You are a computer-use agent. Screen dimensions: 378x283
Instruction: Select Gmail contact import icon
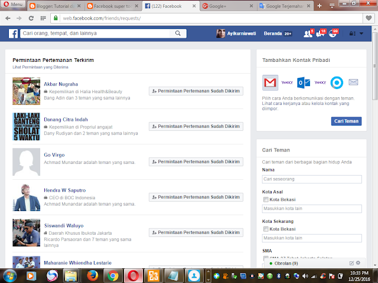pos(271,83)
